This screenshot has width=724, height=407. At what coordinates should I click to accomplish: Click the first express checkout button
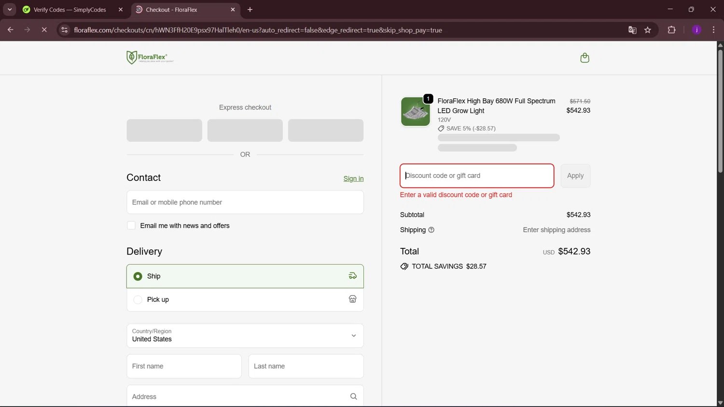(x=164, y=130)
